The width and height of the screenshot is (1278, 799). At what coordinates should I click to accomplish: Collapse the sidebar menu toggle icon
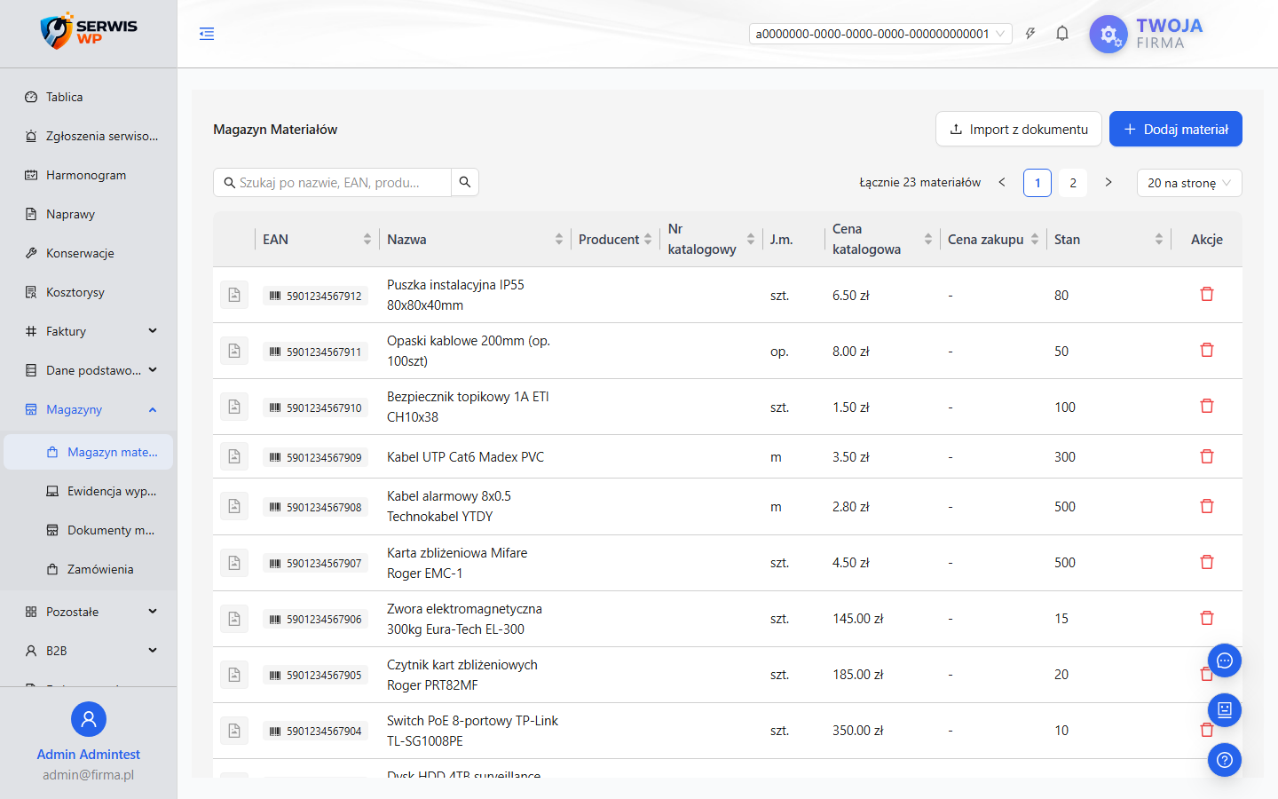(x=207, y=34)
